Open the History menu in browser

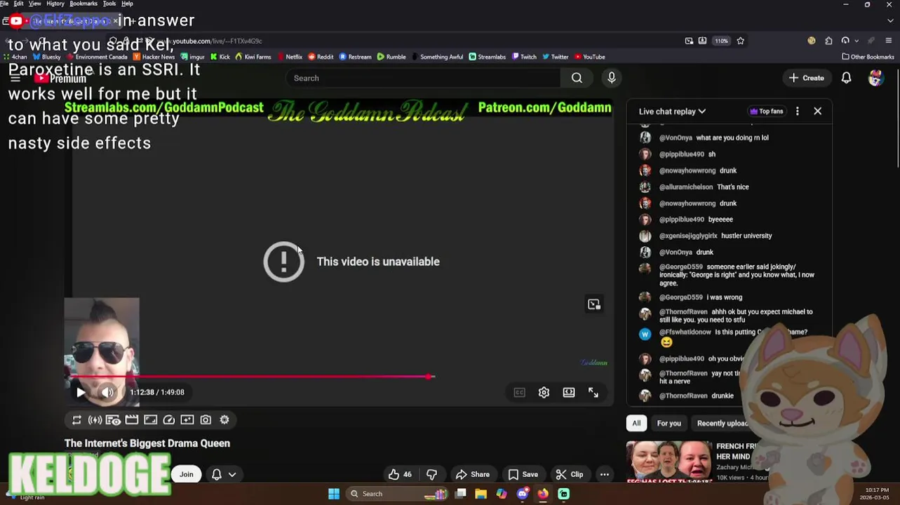(x=55, y=4)
